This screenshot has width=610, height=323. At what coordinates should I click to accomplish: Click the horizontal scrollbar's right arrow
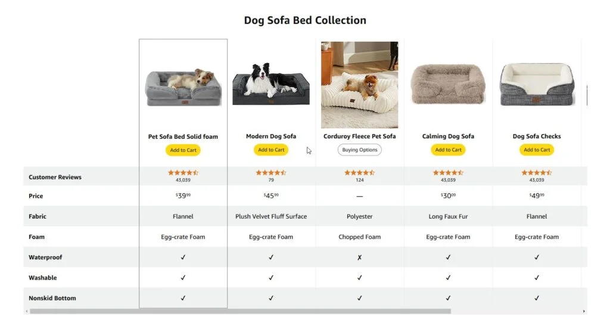click(584, 311)
